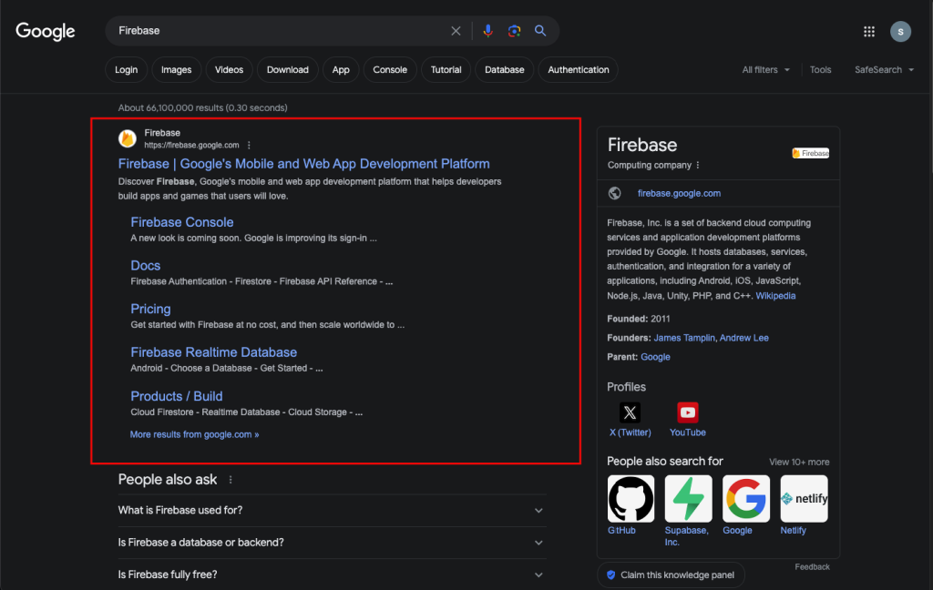Open the Firebase Console sitelink

[x=182, y=222]
